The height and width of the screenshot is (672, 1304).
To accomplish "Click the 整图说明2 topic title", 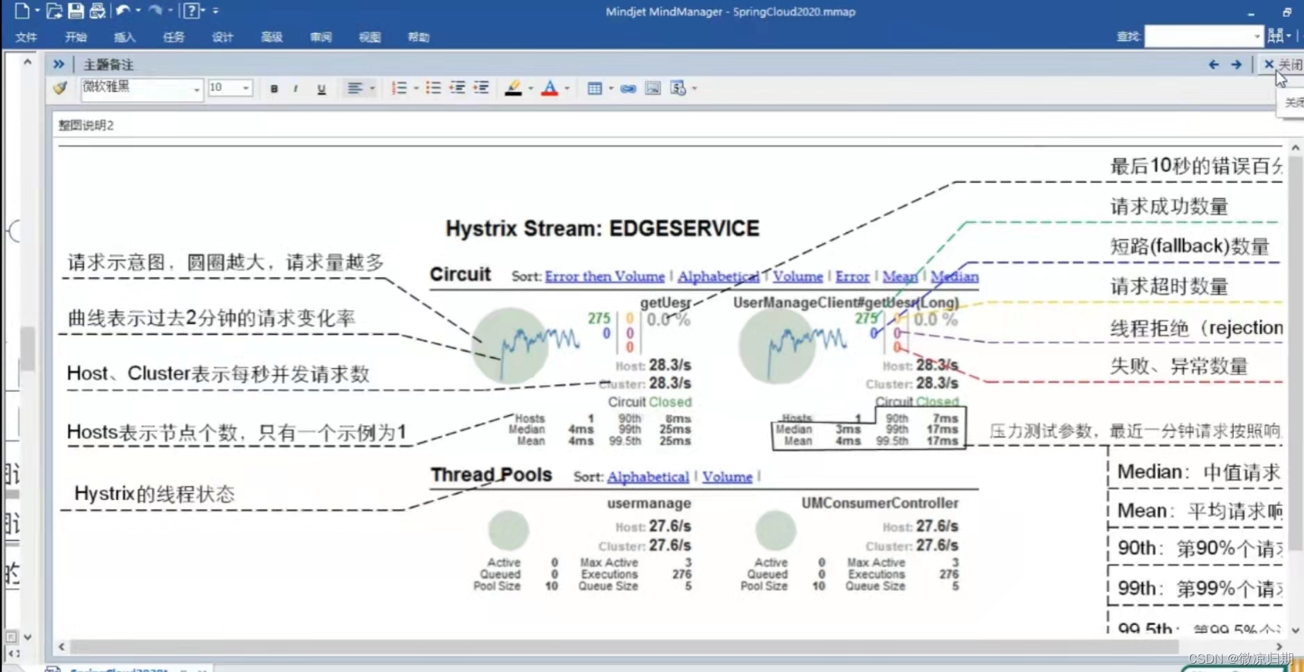I will 86,126.
